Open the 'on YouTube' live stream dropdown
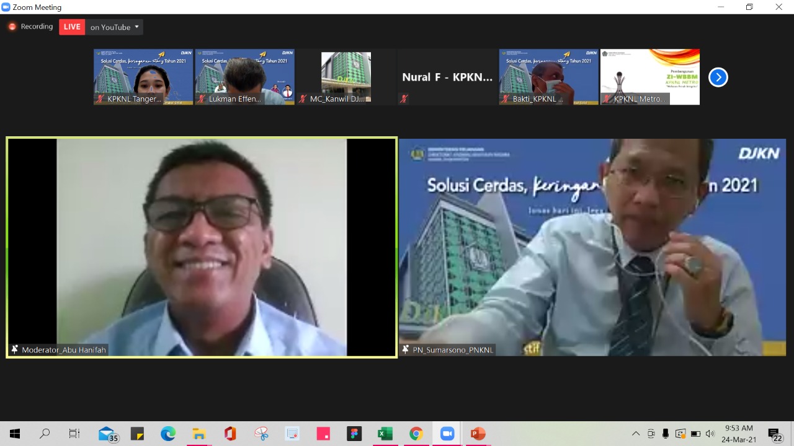The height and width of the screenshot is (446, 794). tap(115, 27)
